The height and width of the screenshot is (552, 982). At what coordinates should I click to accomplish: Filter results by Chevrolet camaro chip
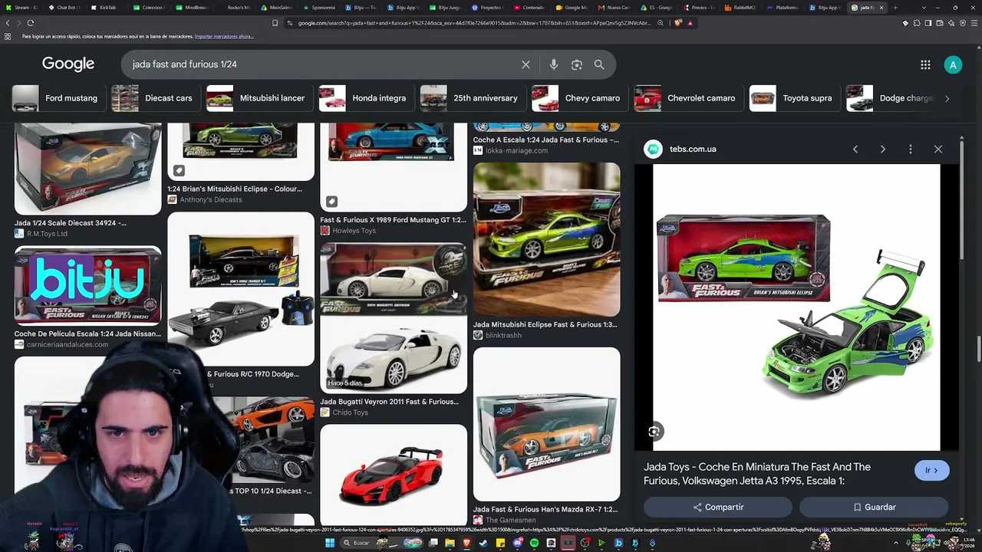coord(688,98)
